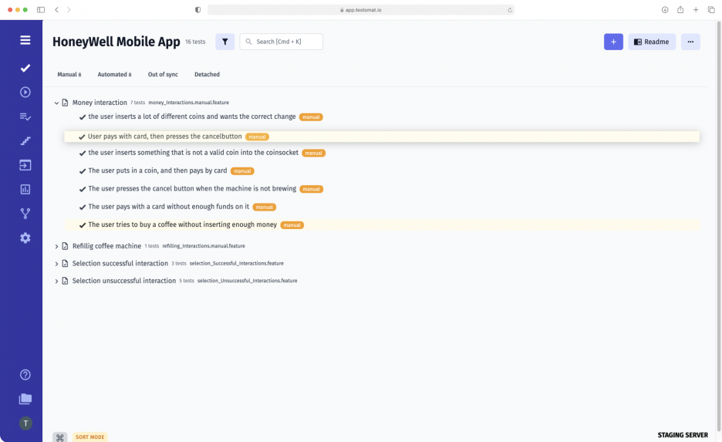Viewport: 722px width, 442px height.
Task: Click the help question mark icon
Action: coord(25,375)
